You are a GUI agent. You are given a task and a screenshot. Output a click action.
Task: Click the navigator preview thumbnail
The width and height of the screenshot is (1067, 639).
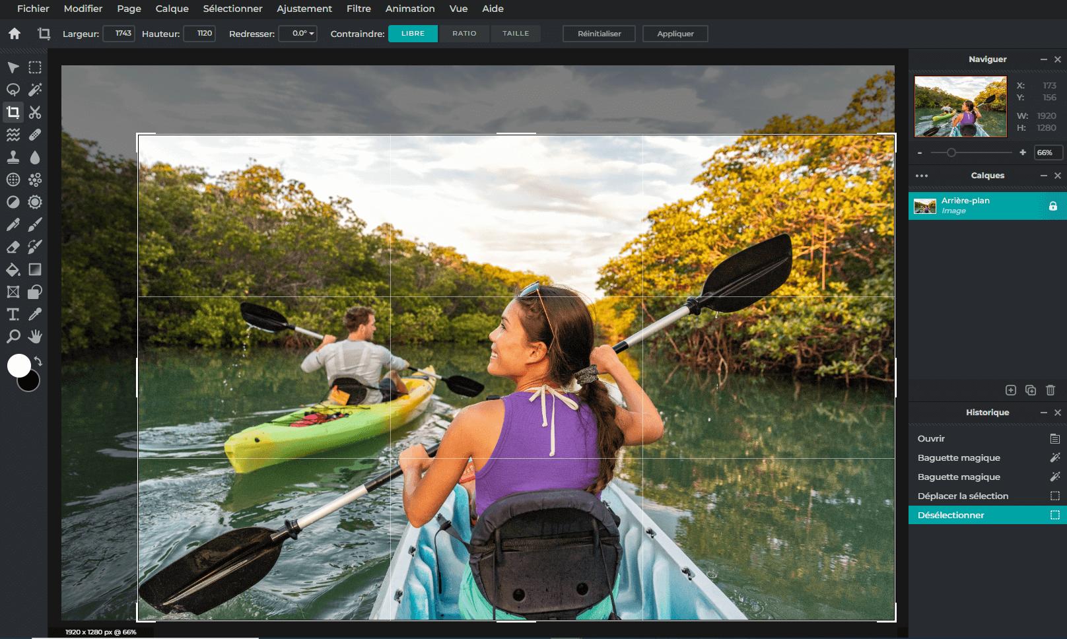coord(961,106)
